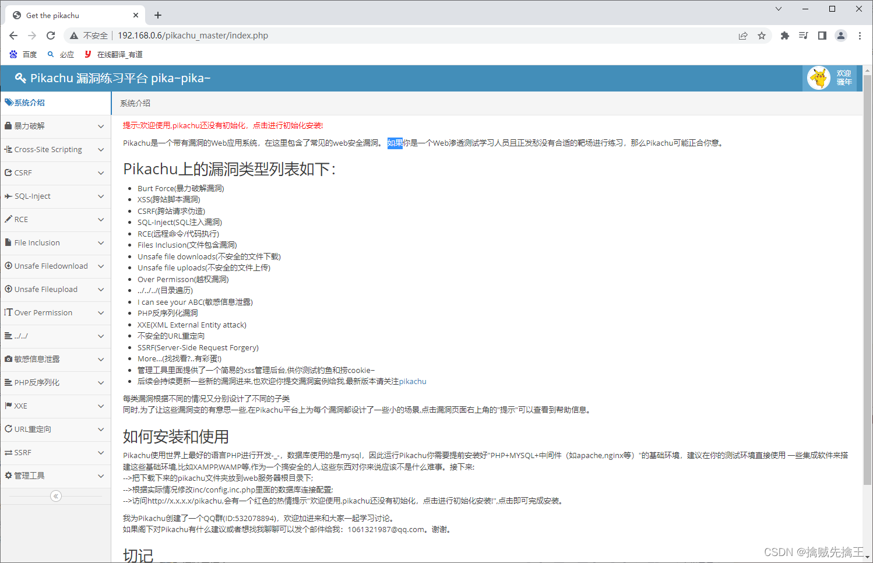873x563 pixels.
Task: Click the File Inclusion file icon
Action: [8, 242]
